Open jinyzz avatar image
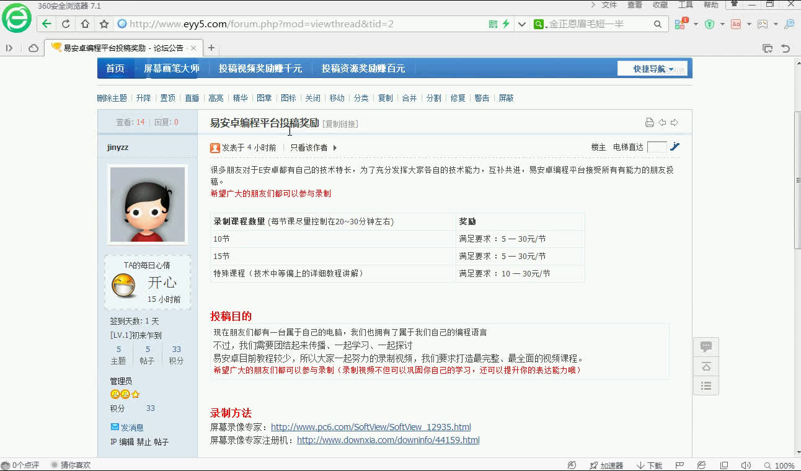 click(148, 205)
